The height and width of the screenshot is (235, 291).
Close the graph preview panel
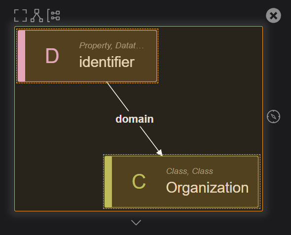[273, 15]
